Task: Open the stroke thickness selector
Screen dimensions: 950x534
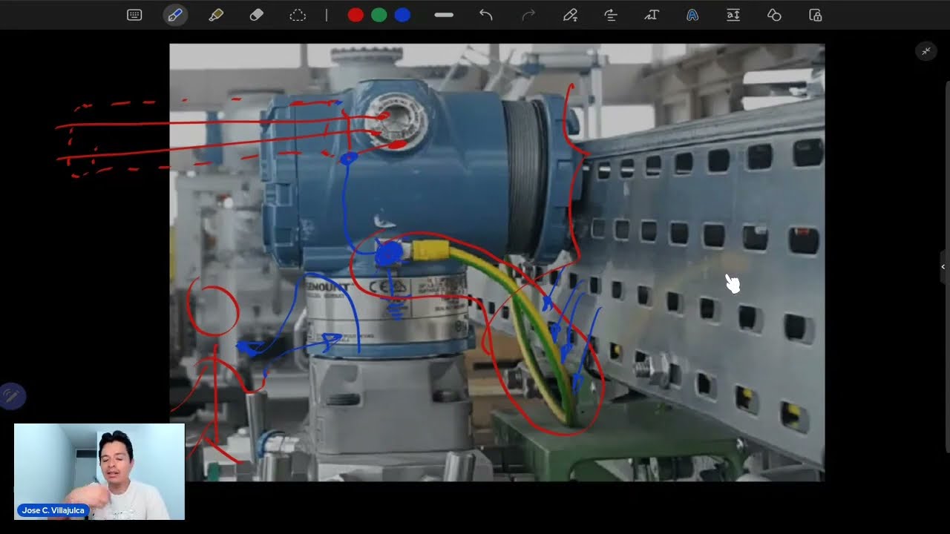Action: pos(444,15)
